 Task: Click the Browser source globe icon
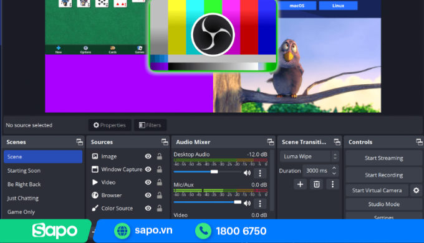click(x=95, y=195)
